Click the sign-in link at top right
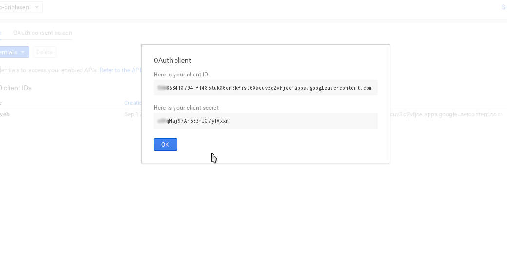This screenshot has height=261, width=507. tap(504, 7)
